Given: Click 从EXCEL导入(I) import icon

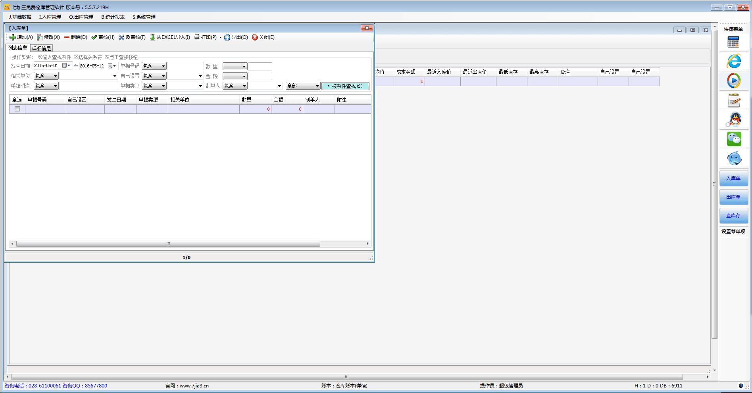Looking at the screenshot, I should (152, 37).
